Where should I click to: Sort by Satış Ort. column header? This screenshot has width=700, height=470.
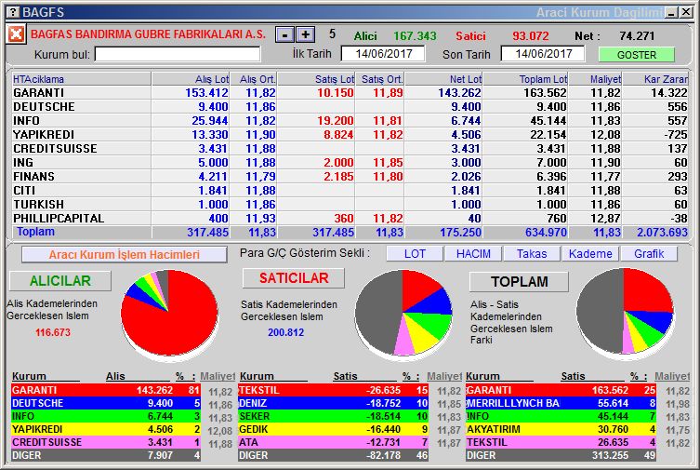tap(380, 79)
